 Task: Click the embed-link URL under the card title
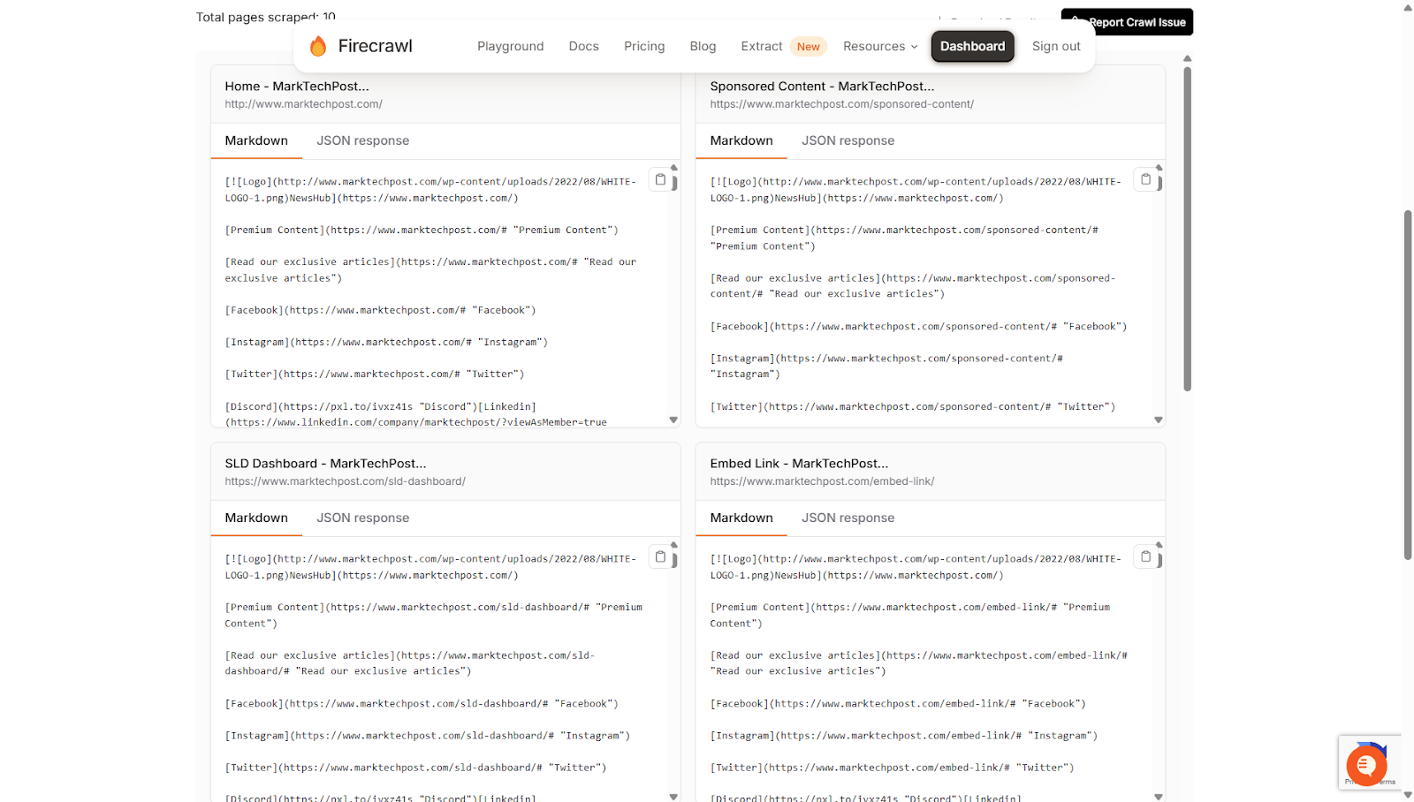coord(822,481)
